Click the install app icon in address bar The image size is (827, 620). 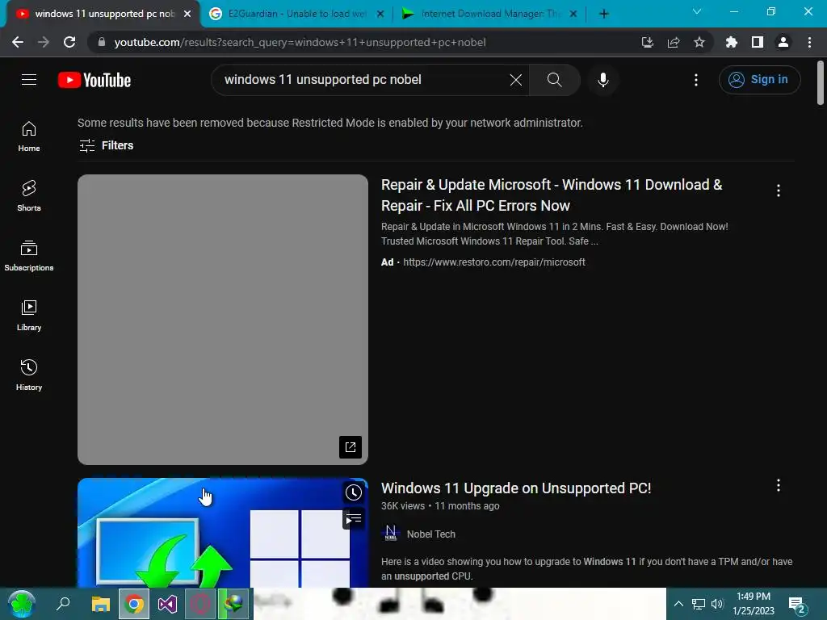coord(647,42)
